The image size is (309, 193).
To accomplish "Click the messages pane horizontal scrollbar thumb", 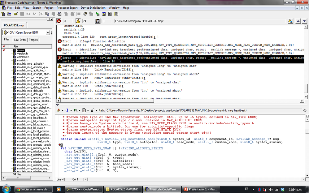I will pos(107,101).
